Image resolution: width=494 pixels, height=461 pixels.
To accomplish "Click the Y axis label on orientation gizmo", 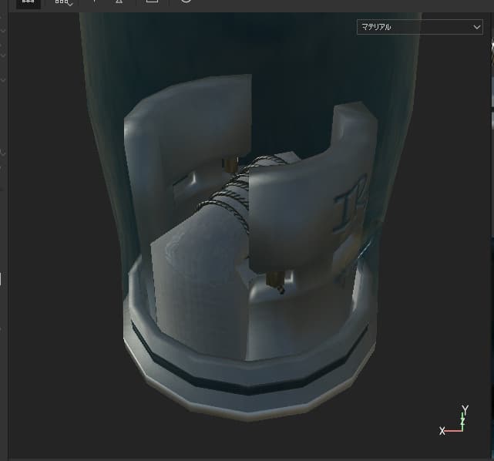I will coord(465,409).
